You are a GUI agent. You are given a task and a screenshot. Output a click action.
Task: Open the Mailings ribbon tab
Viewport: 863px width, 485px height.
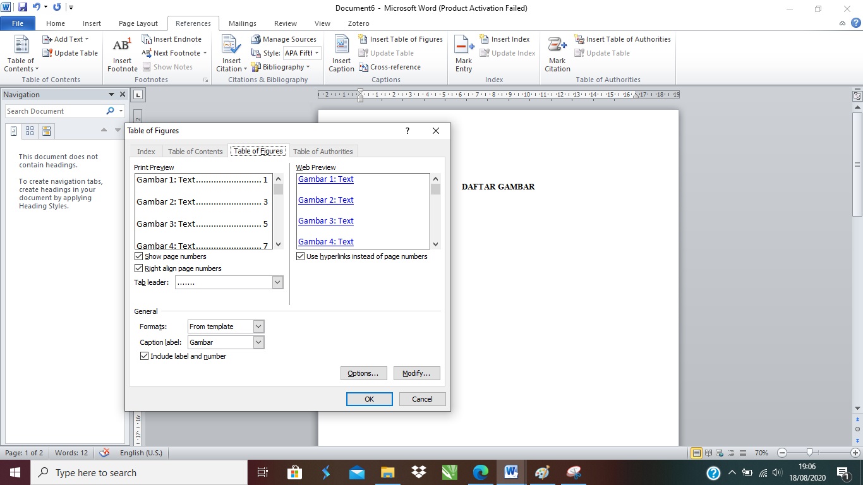click(x=242, y=23)
